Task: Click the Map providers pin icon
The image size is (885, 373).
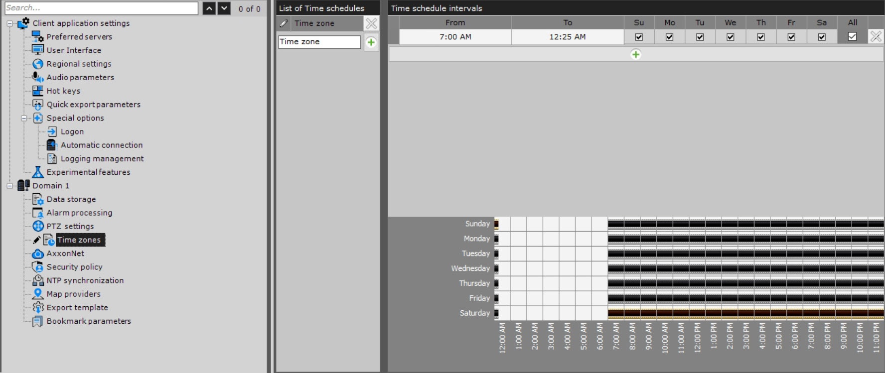Action: tap(38, 294)
